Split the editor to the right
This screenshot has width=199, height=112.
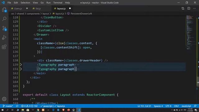[x=189, y=8]
